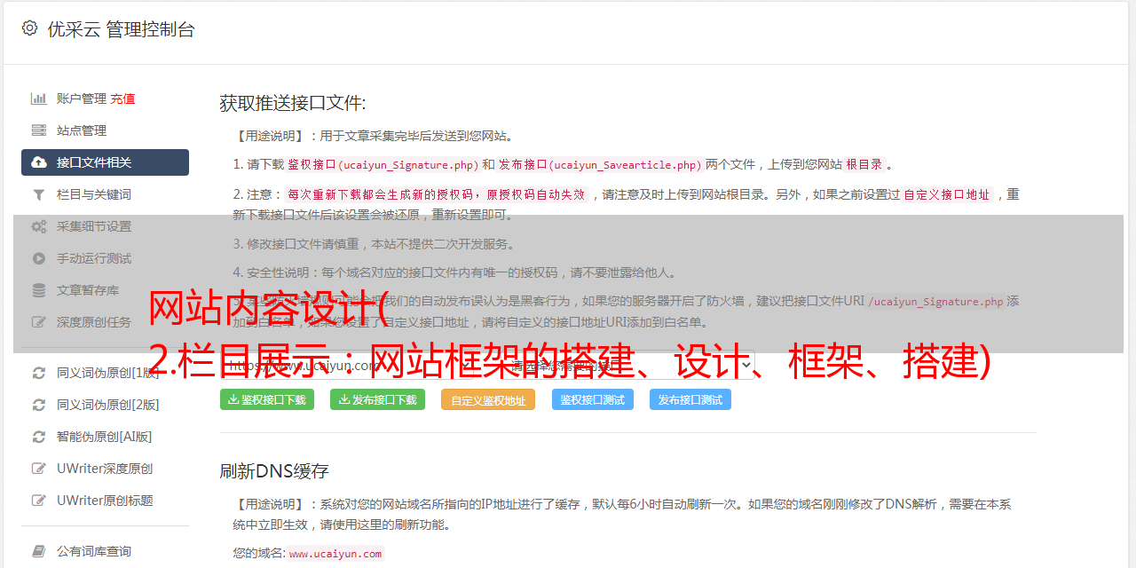The width and height of the screenshot is (1136, 568).
Task: Click the gear icon beside 优采云 管理控制台
Action: coord(29,28)
